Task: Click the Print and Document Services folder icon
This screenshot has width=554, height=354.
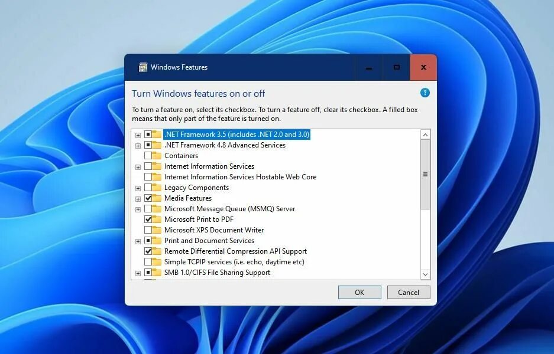Action: pyautogui.click(x=157, y=241)
